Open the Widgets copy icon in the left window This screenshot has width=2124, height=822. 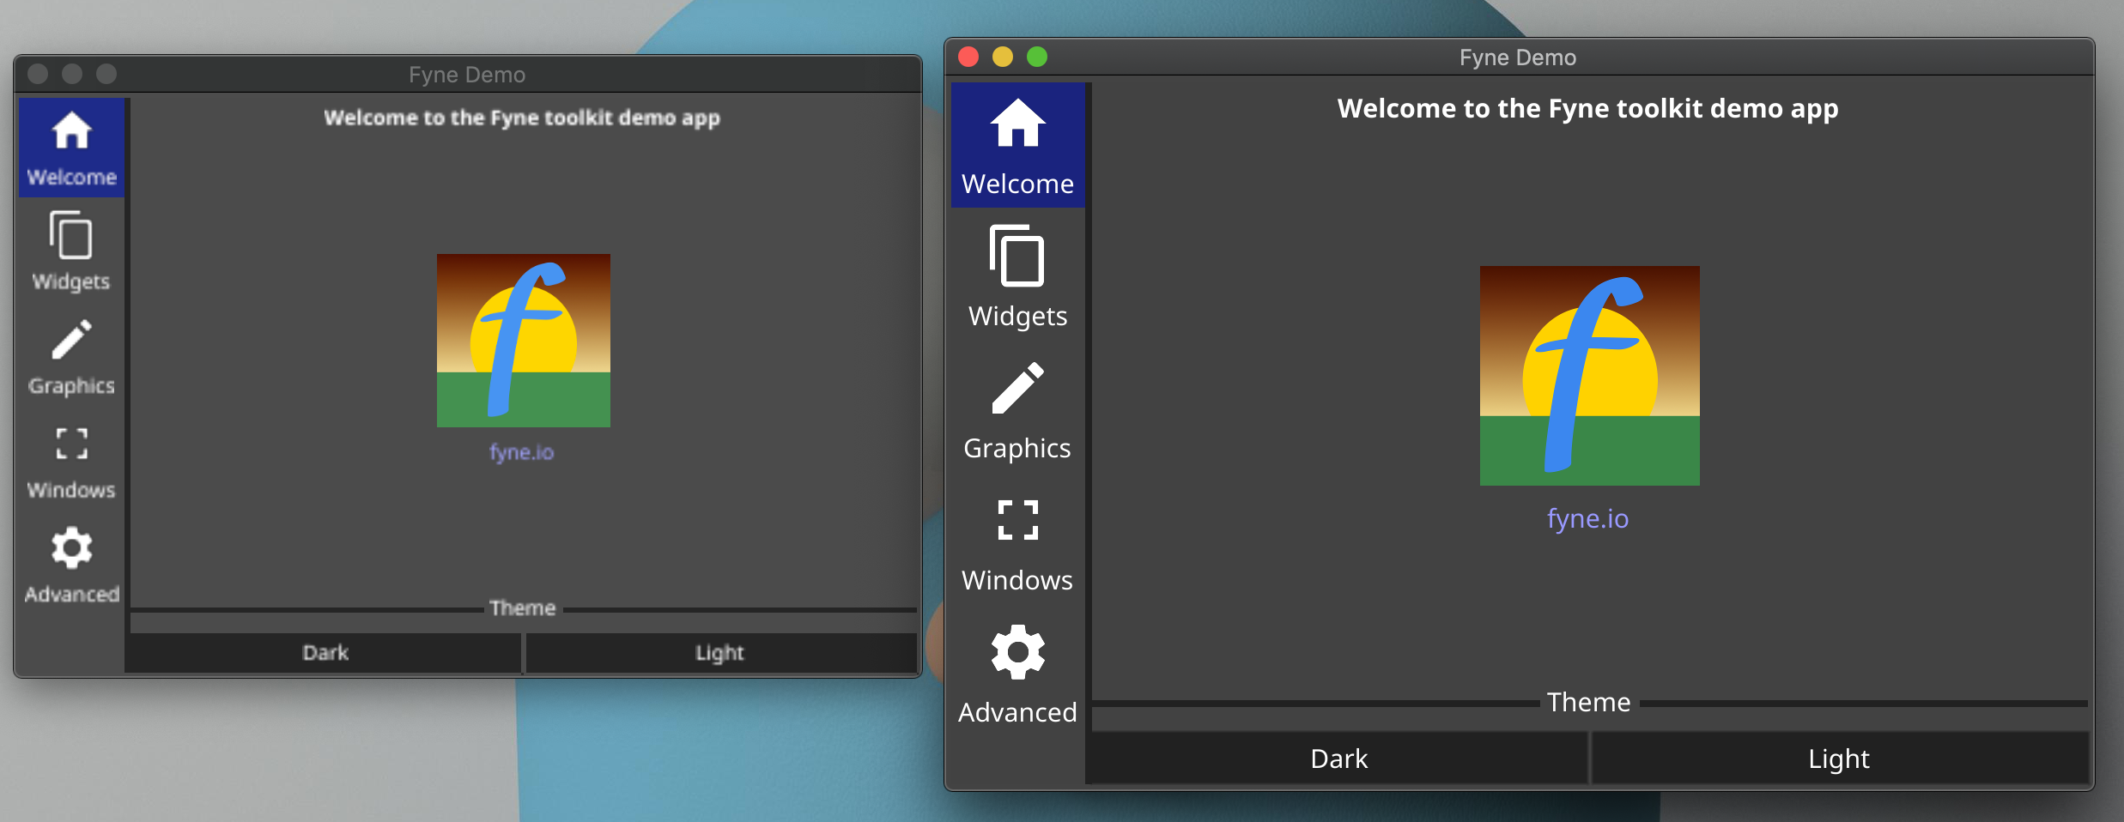pos(71,234)
